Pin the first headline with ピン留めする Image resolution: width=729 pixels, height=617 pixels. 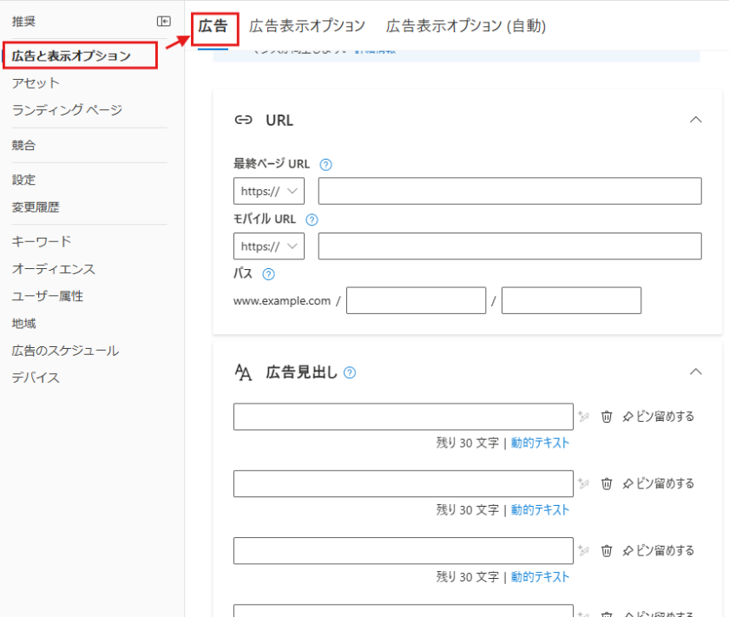tap(659, 417)
